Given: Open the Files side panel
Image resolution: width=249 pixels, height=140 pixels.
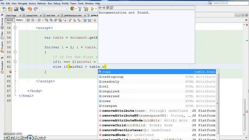Looking at the screenshot, I should tap(2, 35).
